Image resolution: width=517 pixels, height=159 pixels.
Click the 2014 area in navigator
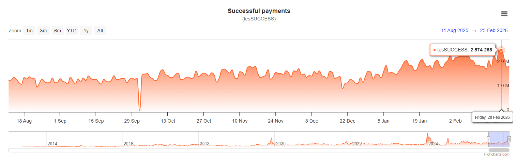(x=52, y=144)
